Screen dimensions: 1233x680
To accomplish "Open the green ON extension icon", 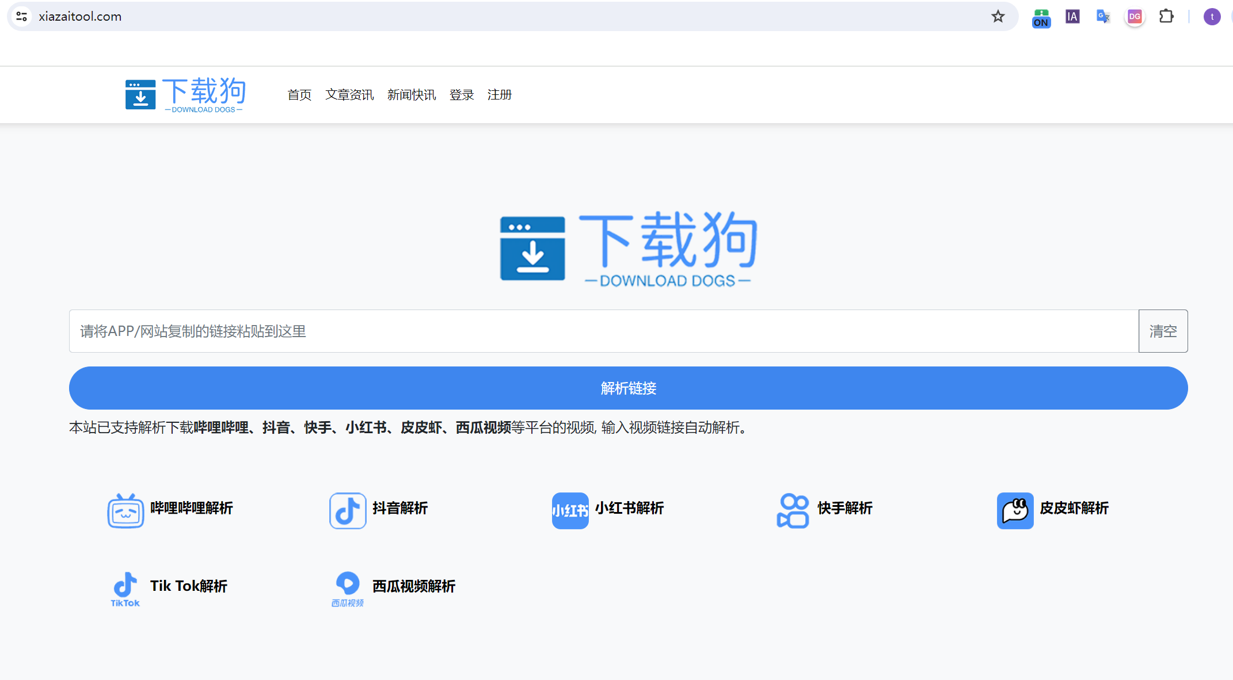I will 1041,17.
